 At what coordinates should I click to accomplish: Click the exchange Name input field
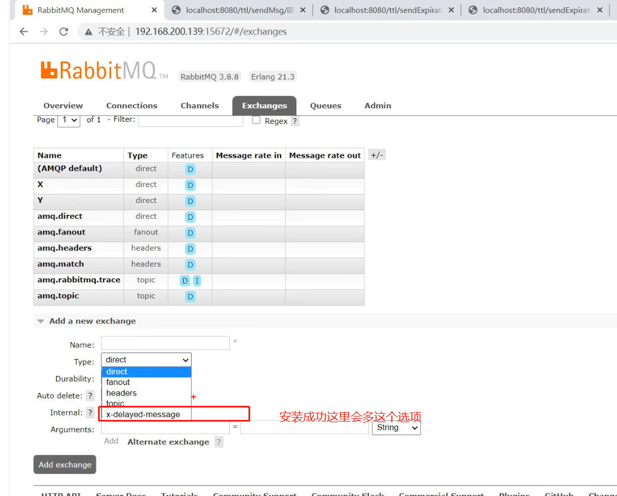point(165,343)
